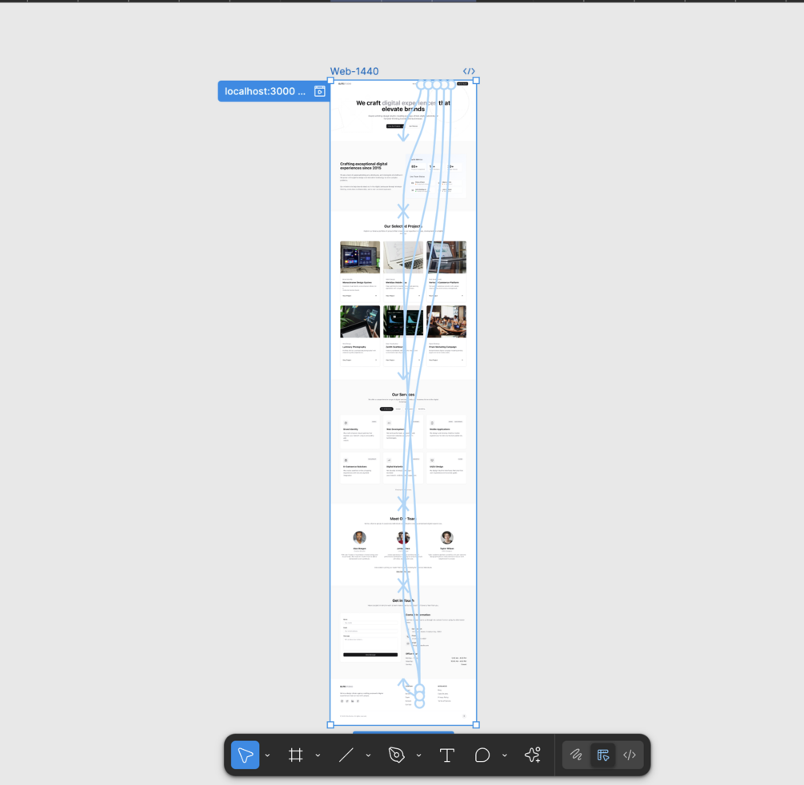Image resolution: width=804 pixels, height=785 pixels.
Task: Choose the Line shape tool
Action: point(346,755)
